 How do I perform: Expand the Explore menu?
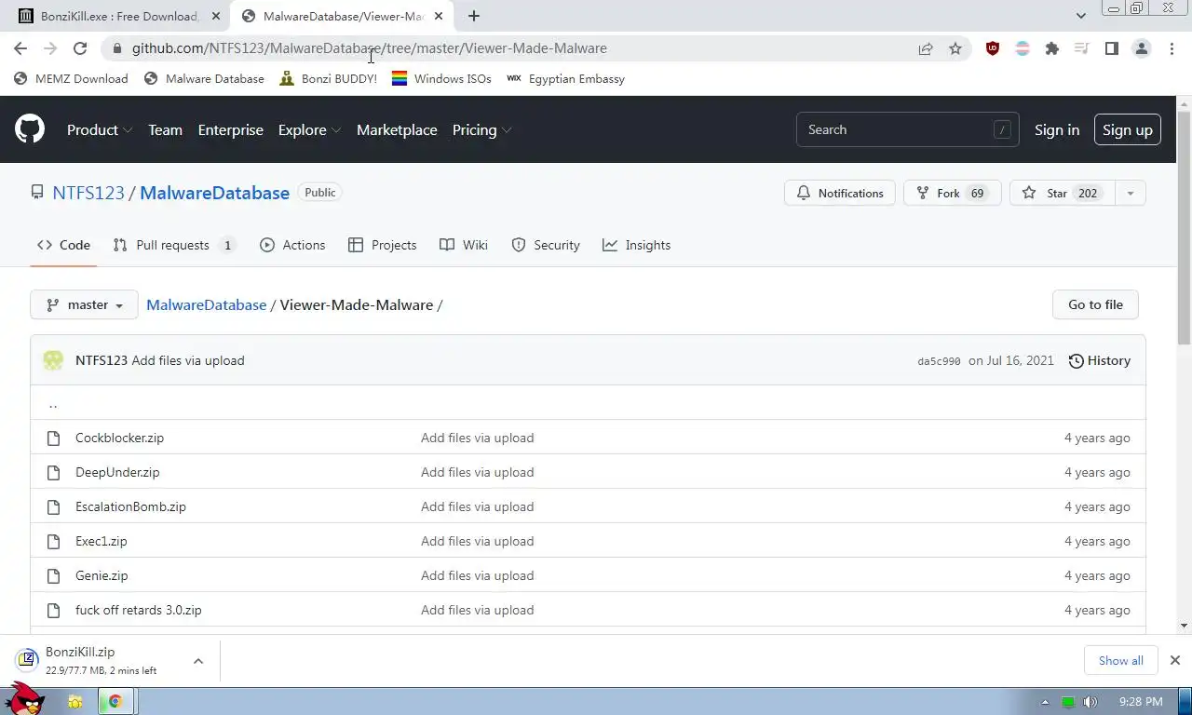(x=309, y=129)
